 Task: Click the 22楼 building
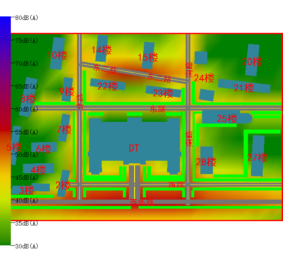[107, 84]
